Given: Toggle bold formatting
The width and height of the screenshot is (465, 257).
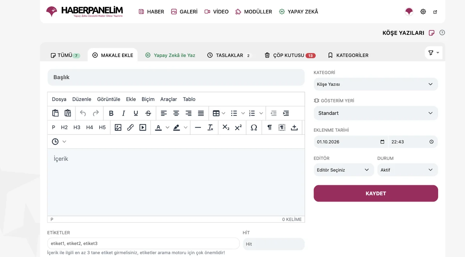Looking at the screenshot, I should pyautogui.click(x=111, y=113).
